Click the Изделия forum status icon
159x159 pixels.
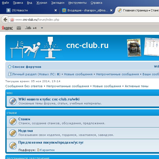(x=13, y=133)
